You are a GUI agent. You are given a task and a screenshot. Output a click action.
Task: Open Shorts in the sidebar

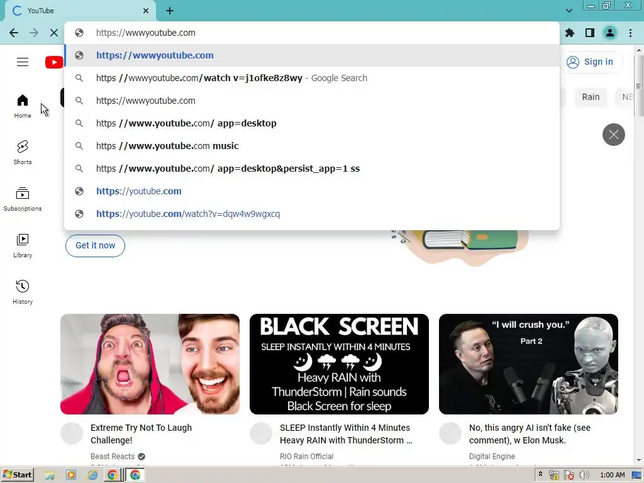[x=23, y=152]
